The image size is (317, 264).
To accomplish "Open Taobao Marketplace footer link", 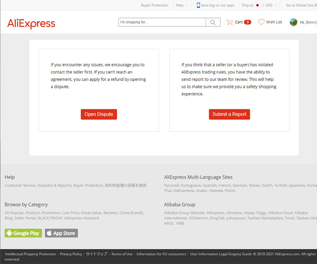I will [x=265, y=218].
